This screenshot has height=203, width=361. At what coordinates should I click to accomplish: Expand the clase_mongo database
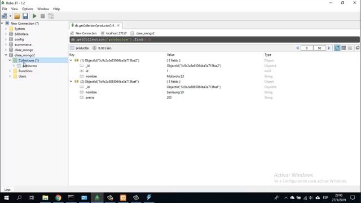click(x=6, y=50)
